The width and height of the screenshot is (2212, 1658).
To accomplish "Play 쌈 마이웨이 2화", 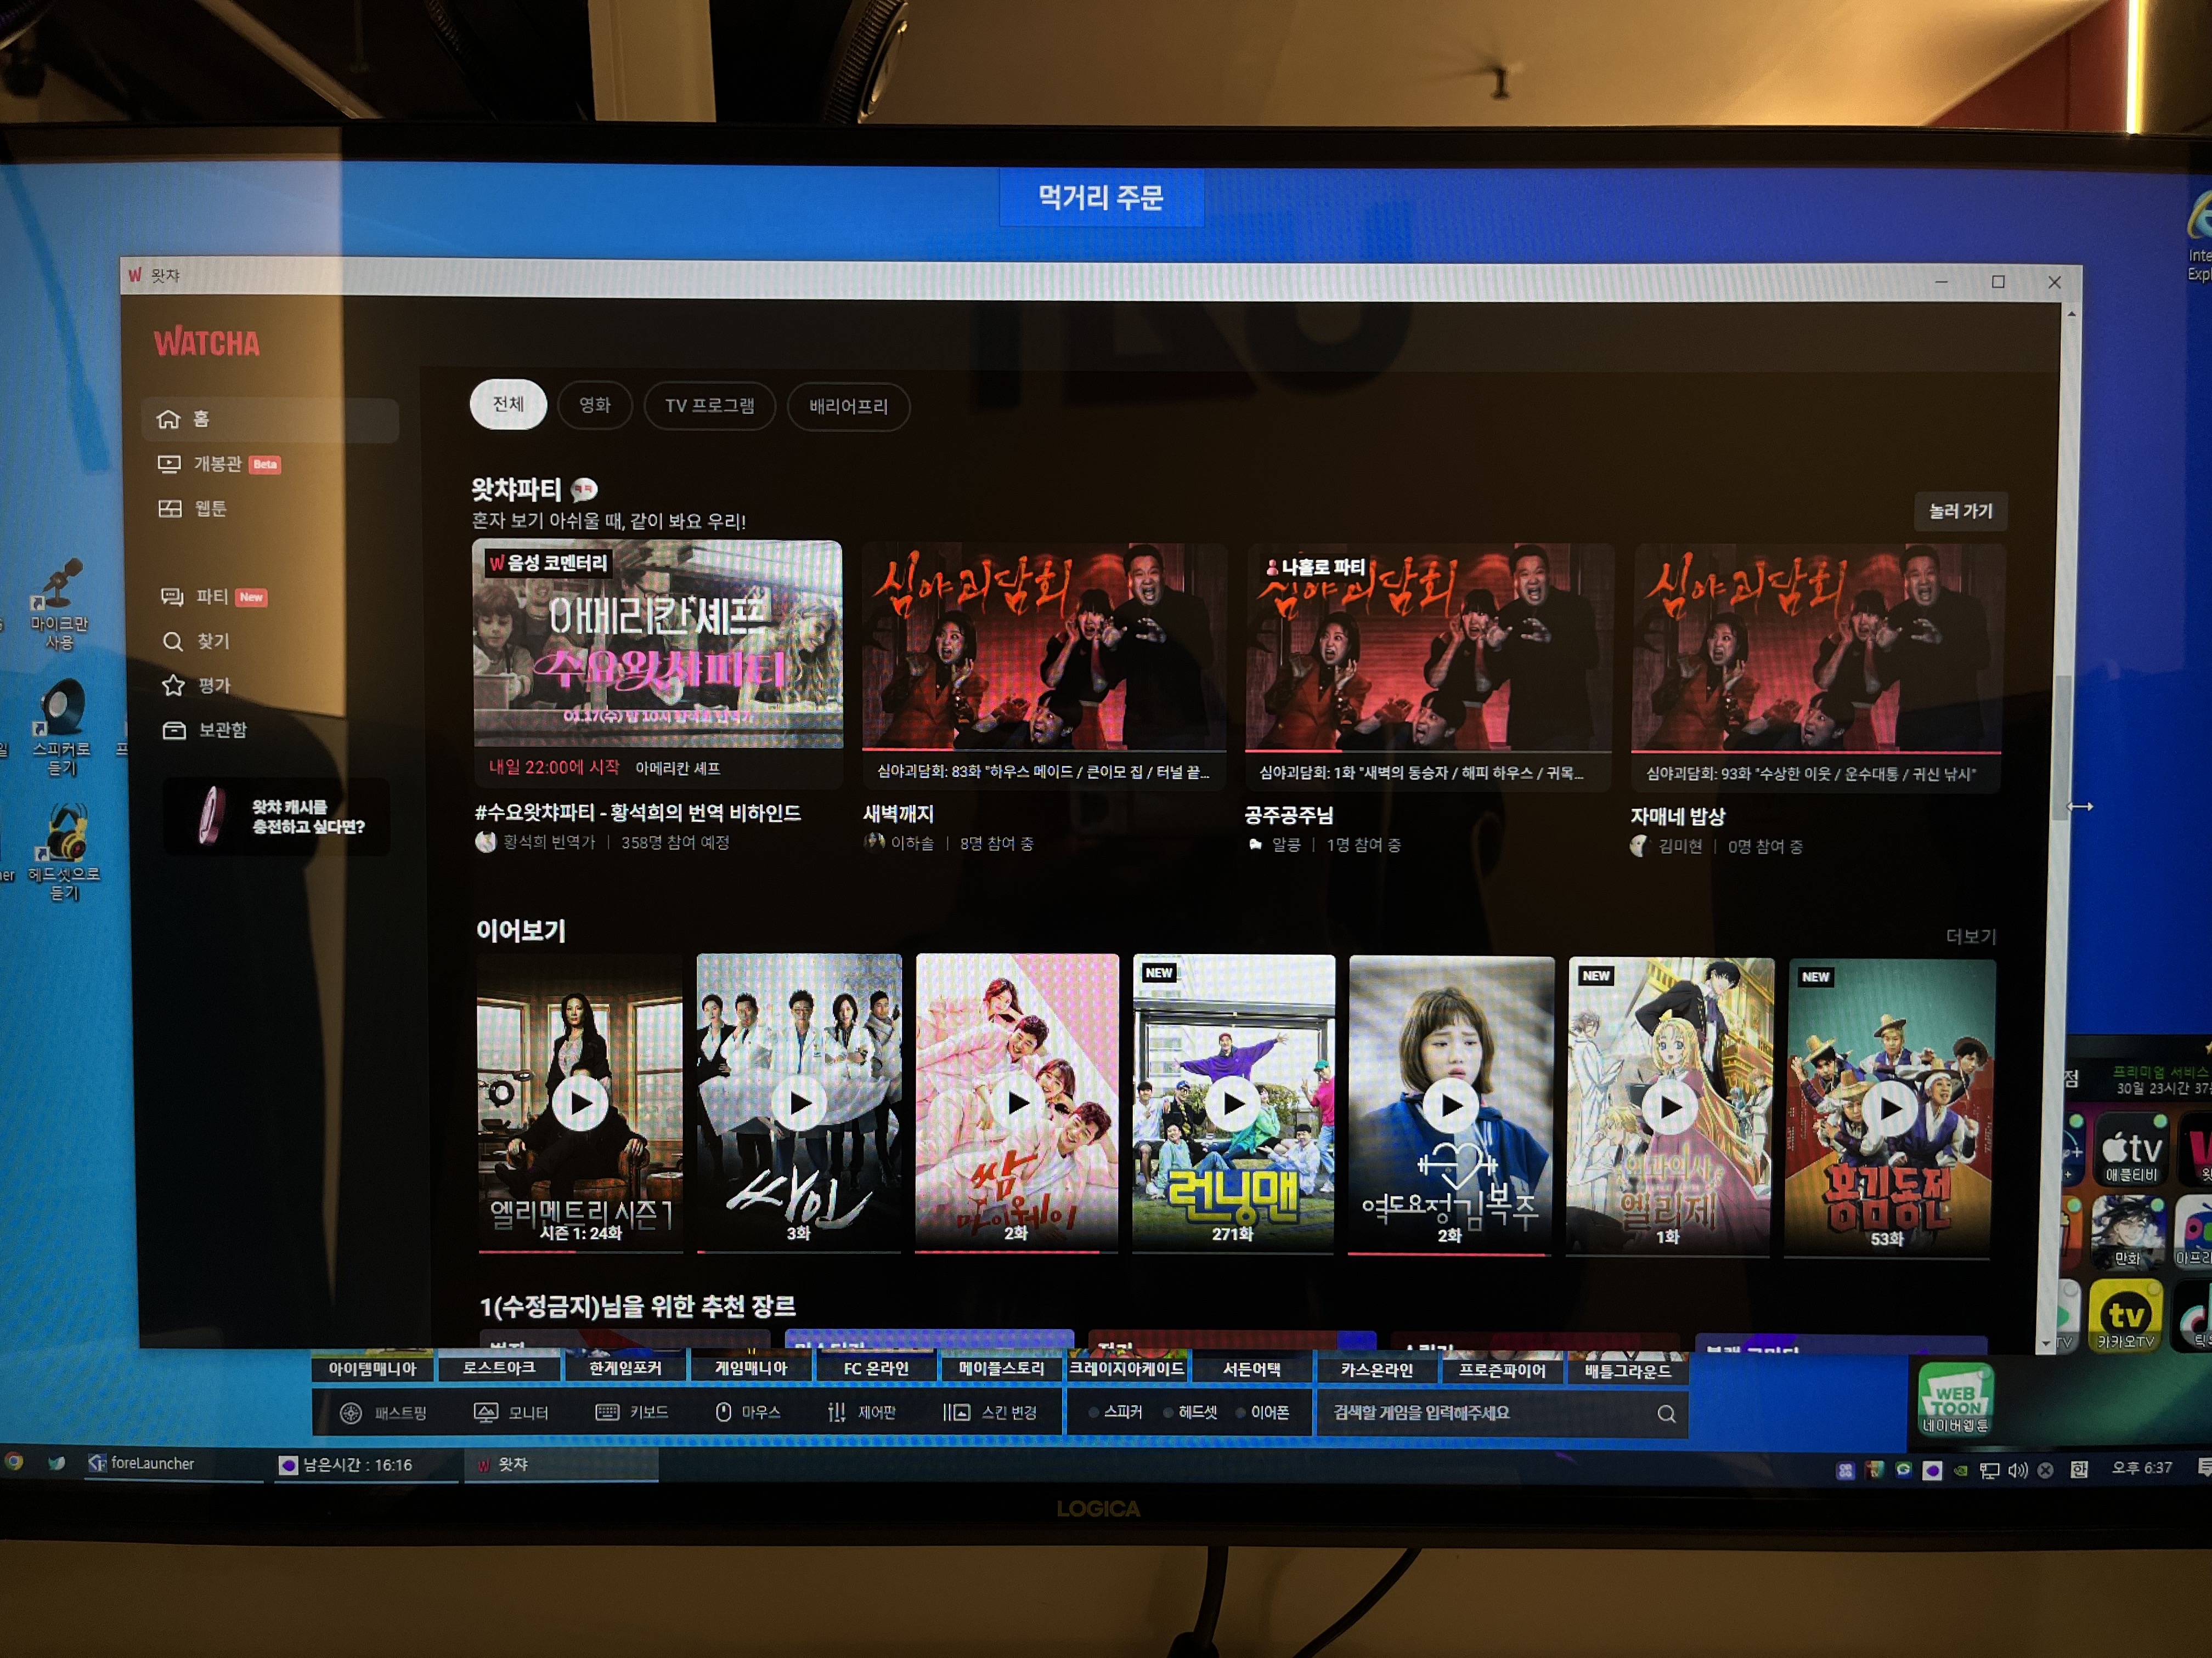I will [x=1017, y=1103].
